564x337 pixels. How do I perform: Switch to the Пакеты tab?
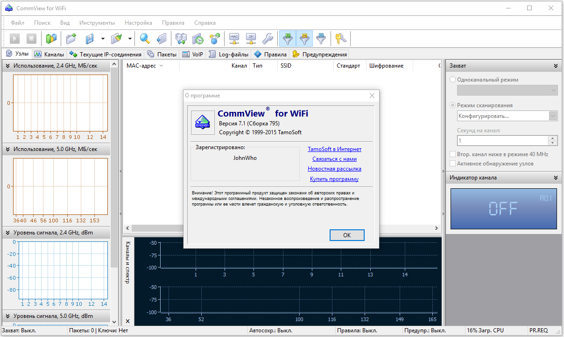click(162, 54)
